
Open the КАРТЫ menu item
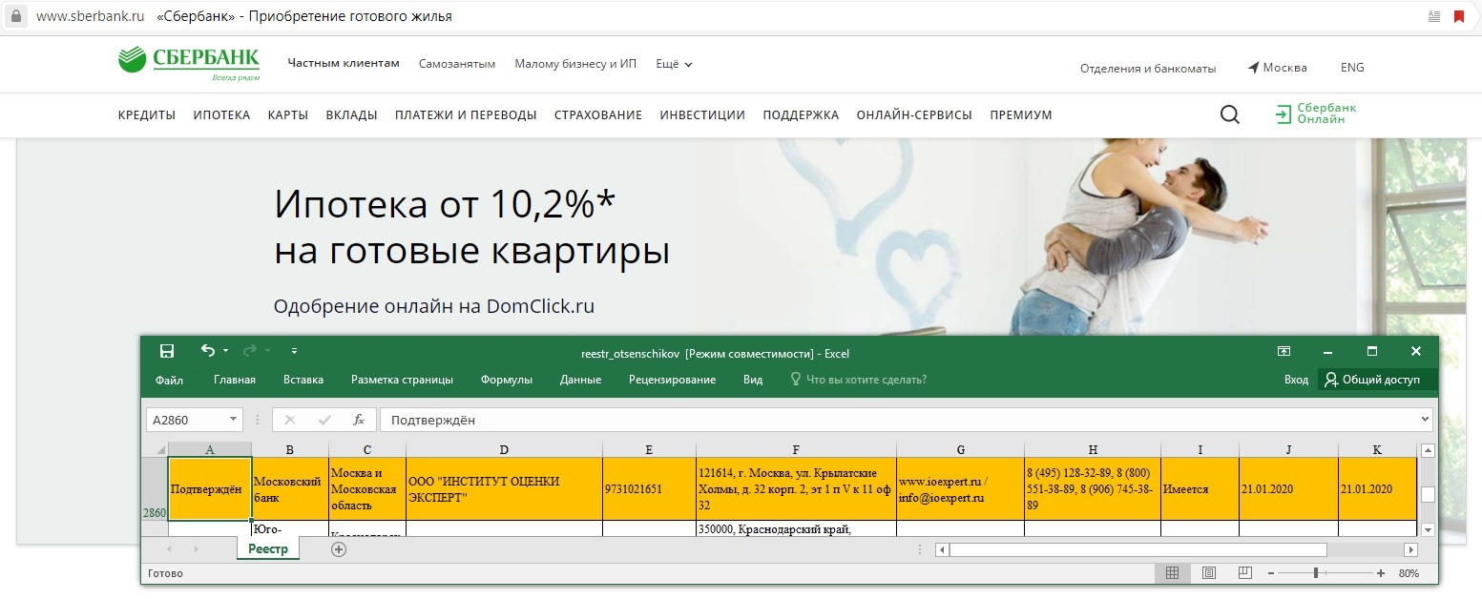click(x=288, y=114)
